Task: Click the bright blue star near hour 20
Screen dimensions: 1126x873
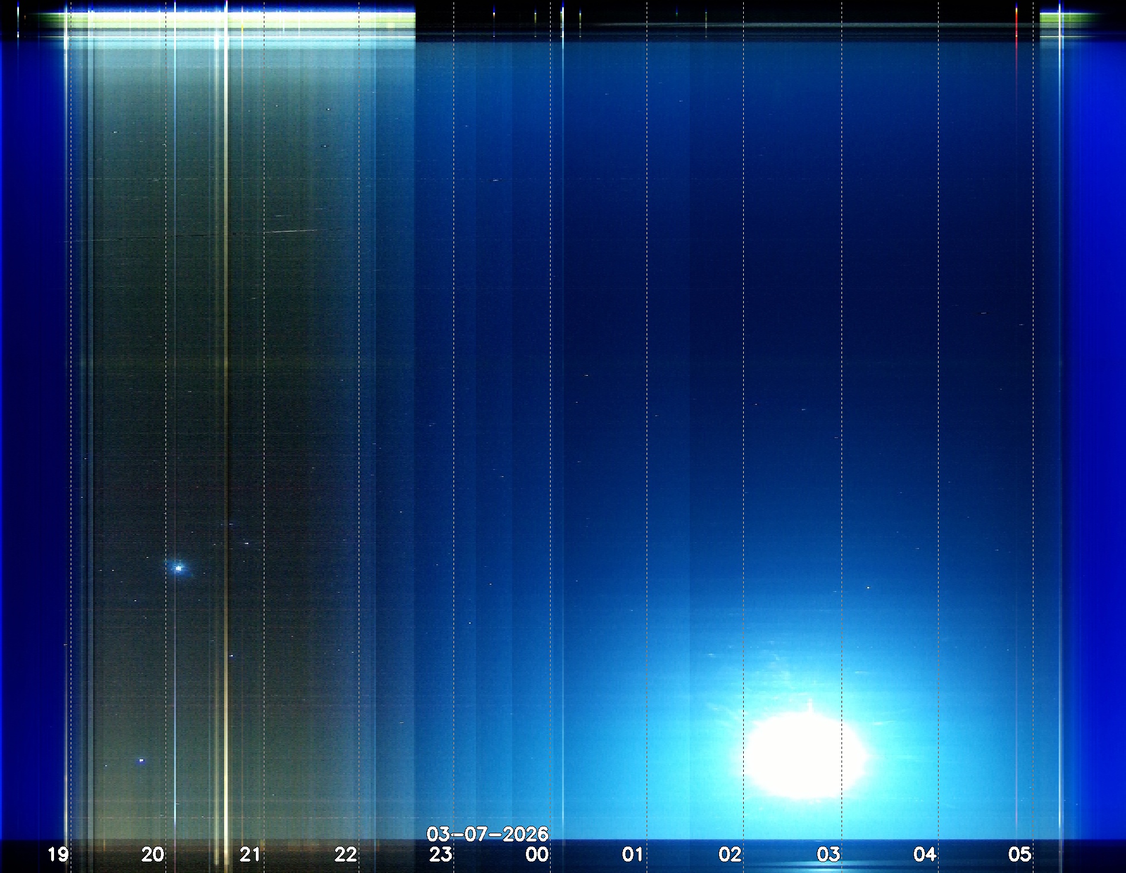Action: tap(179, 568)
